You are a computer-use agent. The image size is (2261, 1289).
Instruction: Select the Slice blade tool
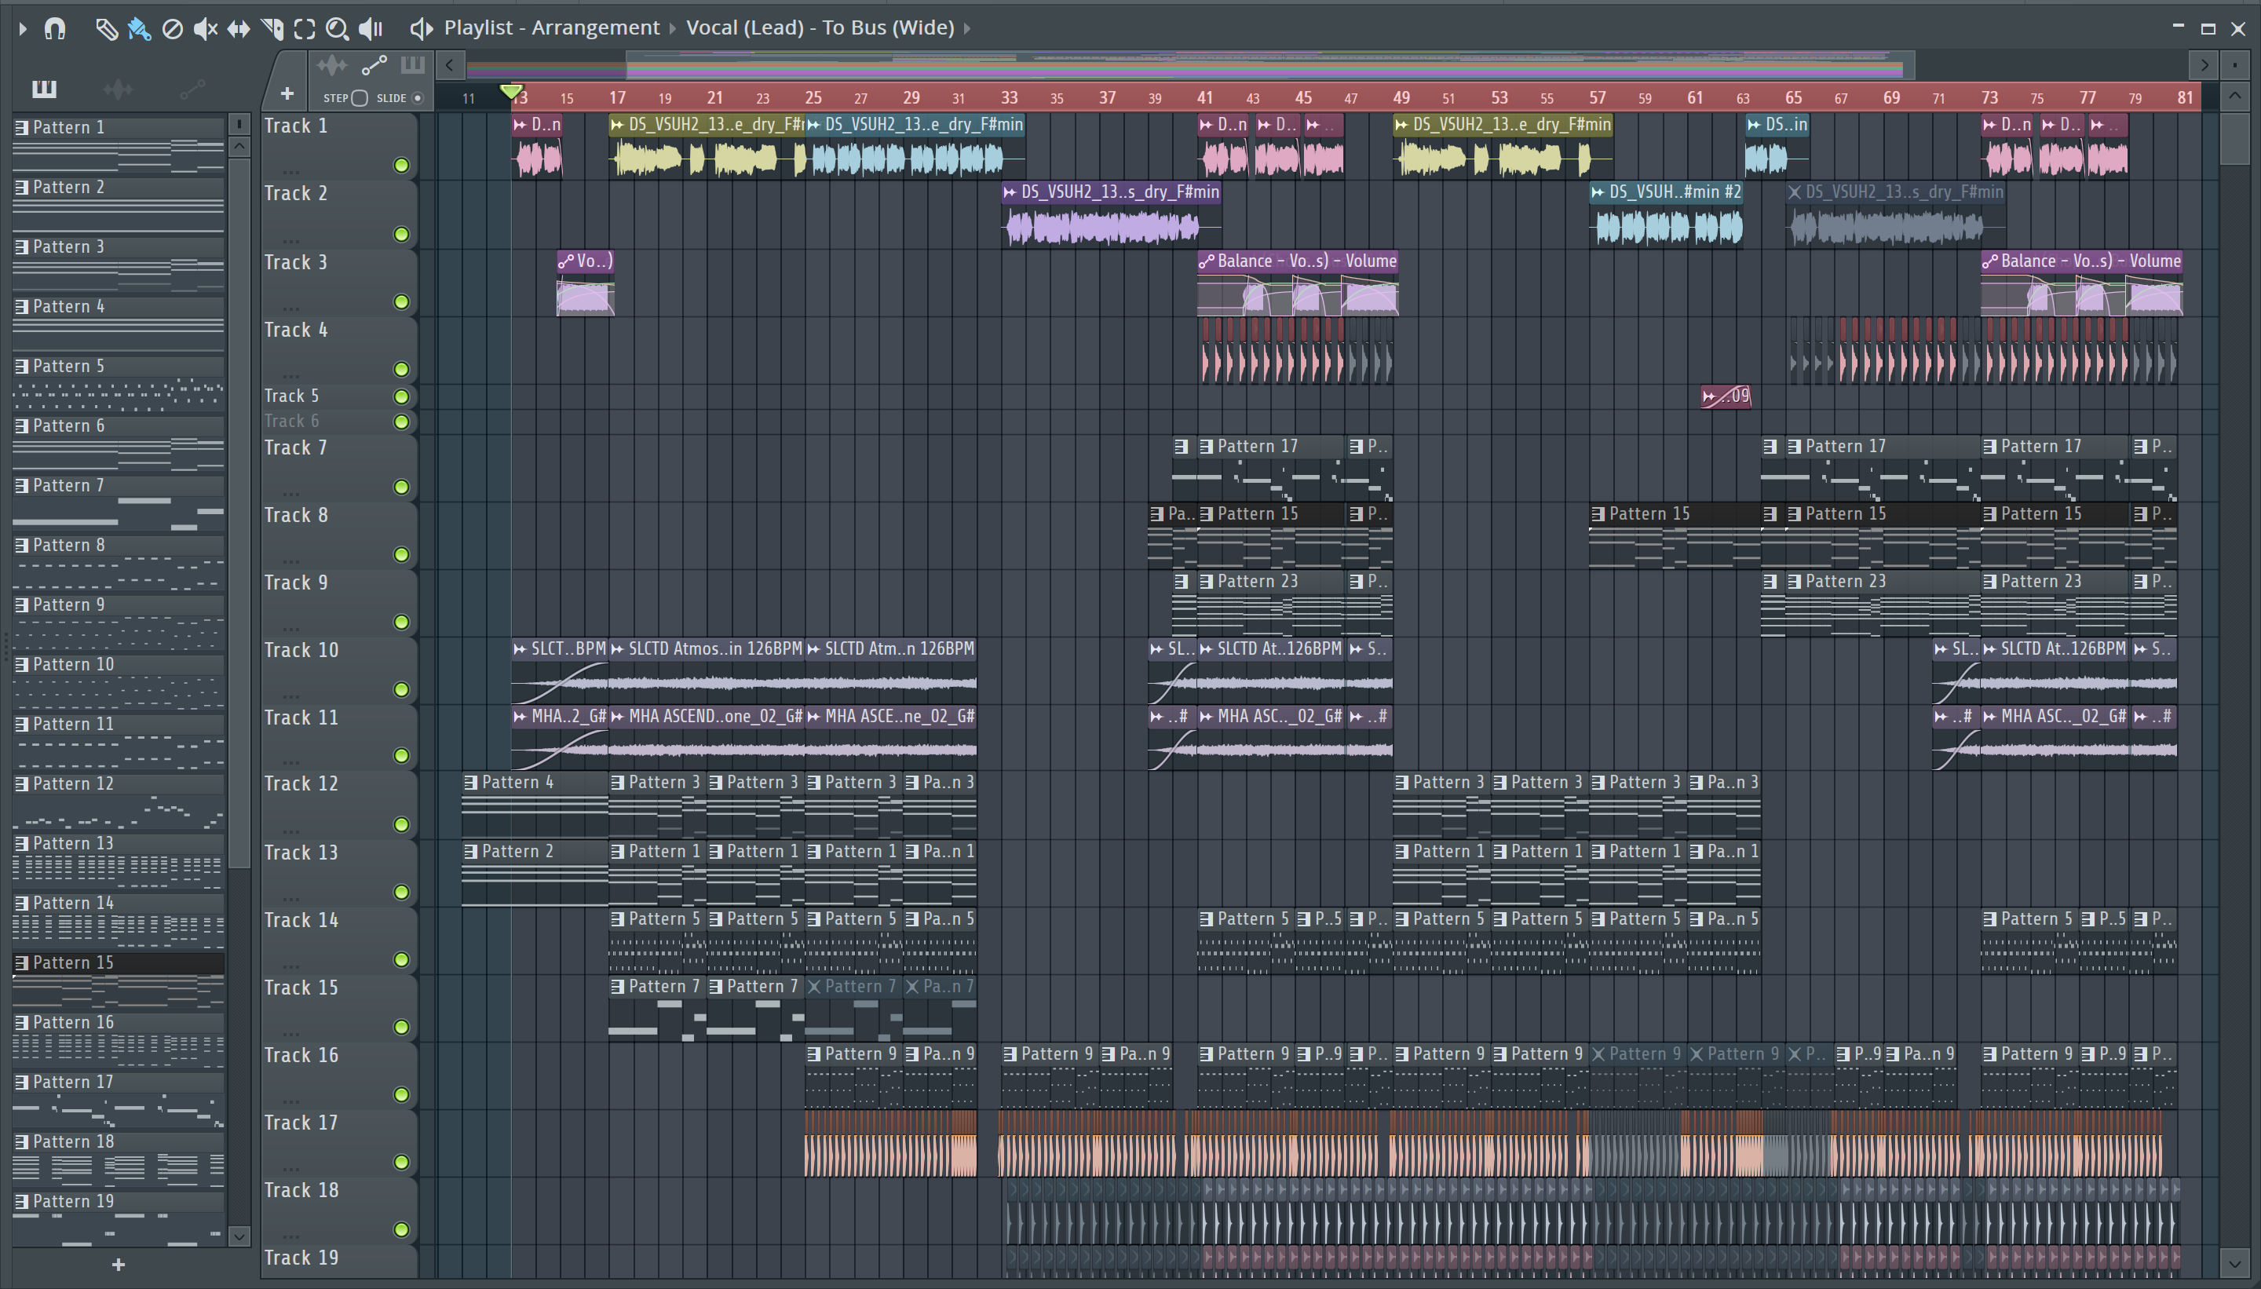(x=272, y=28)
